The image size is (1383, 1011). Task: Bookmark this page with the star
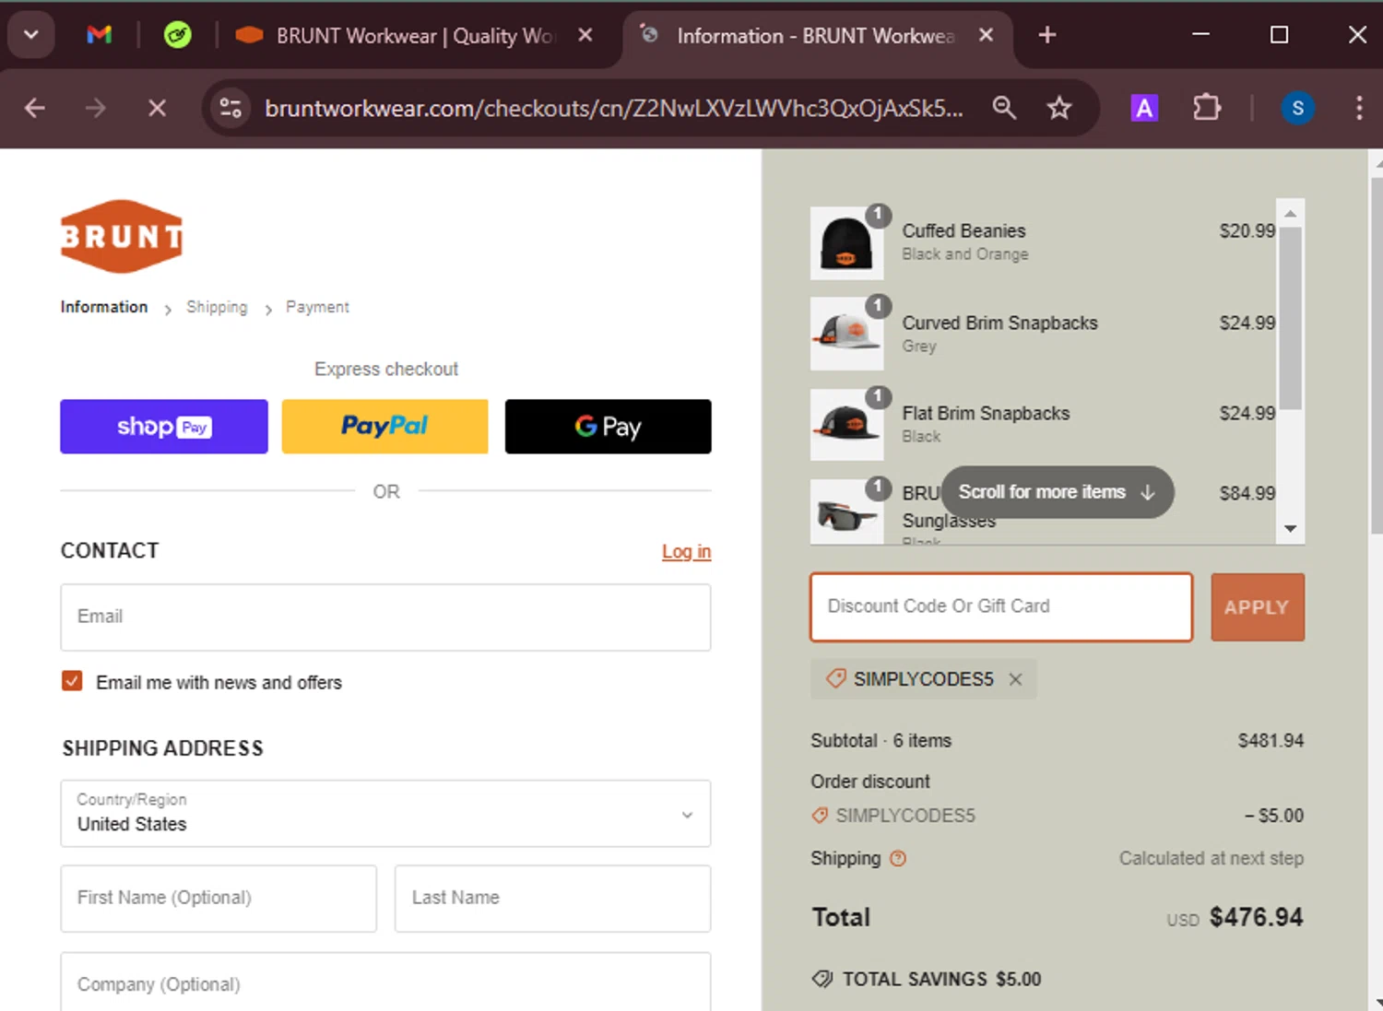[1059, 109]
